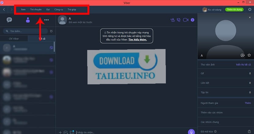Add participant to the chat icon
Image resolution: width=254 pixels, height=134 pixels.
(173, 20)
